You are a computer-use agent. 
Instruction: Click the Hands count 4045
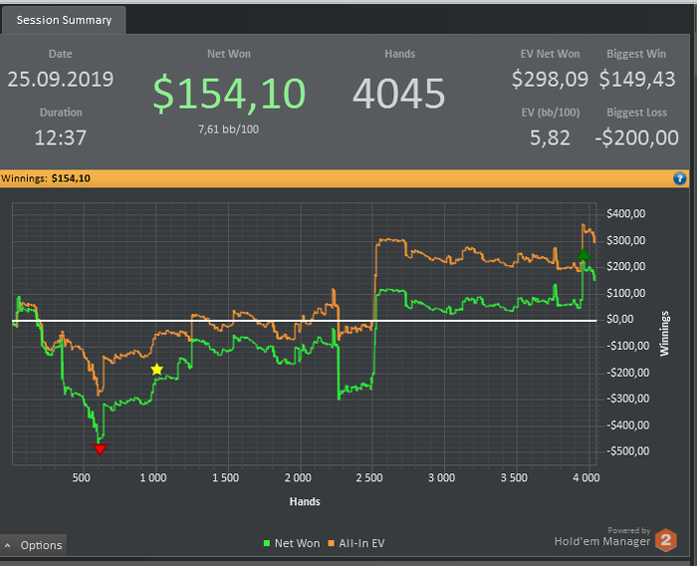(x=398, y=94)
